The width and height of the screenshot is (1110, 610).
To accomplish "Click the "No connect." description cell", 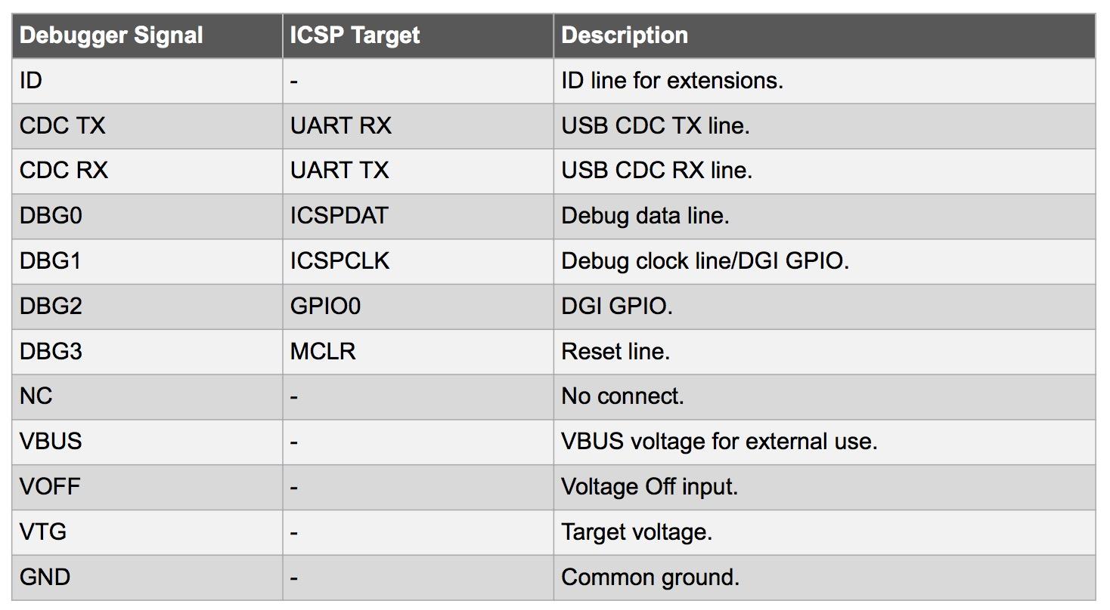I will click(x=622, y=396).
